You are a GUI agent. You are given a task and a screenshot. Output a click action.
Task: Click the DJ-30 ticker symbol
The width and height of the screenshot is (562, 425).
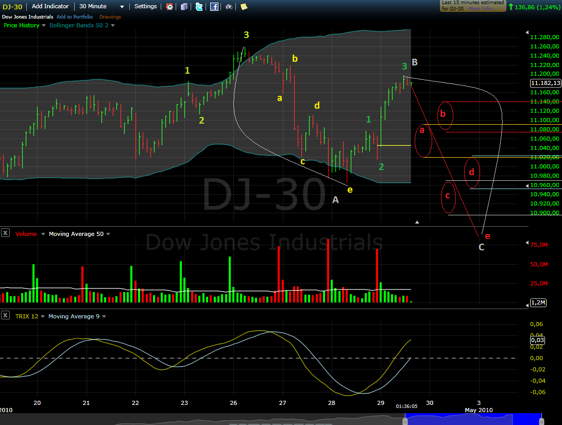click(x=12, y=7)
